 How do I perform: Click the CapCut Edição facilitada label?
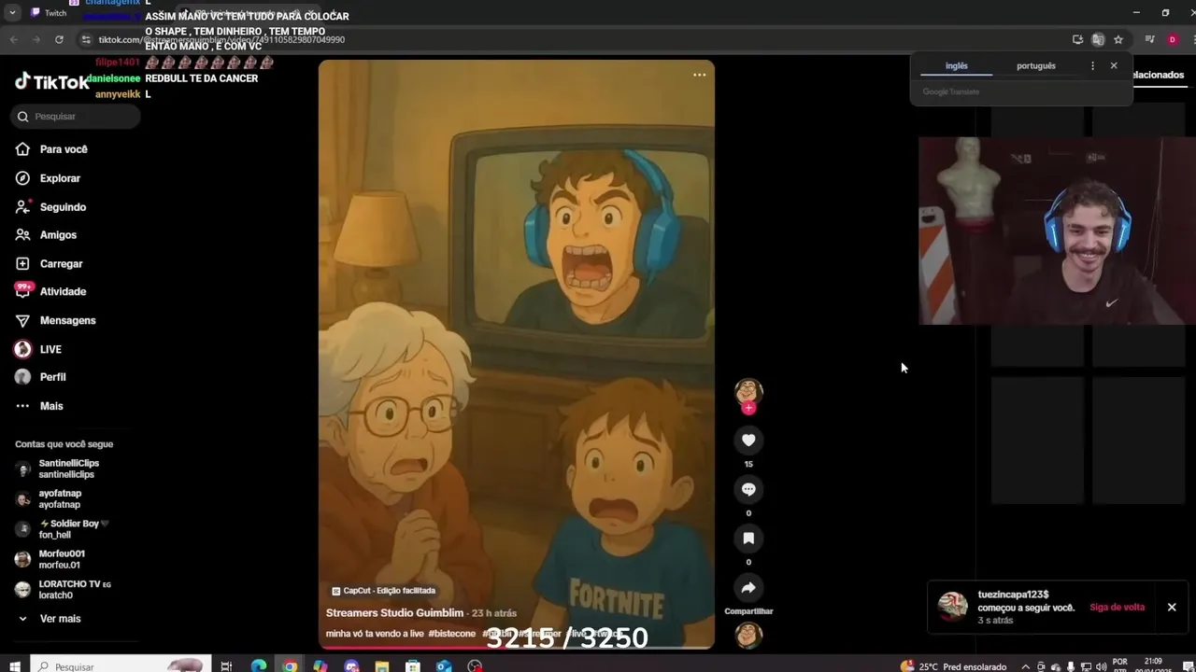coord(384,591)
